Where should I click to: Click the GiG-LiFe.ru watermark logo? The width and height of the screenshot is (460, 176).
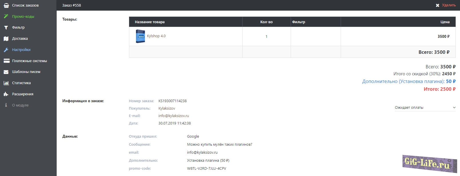pyautogui.click(x=429, y=164)
